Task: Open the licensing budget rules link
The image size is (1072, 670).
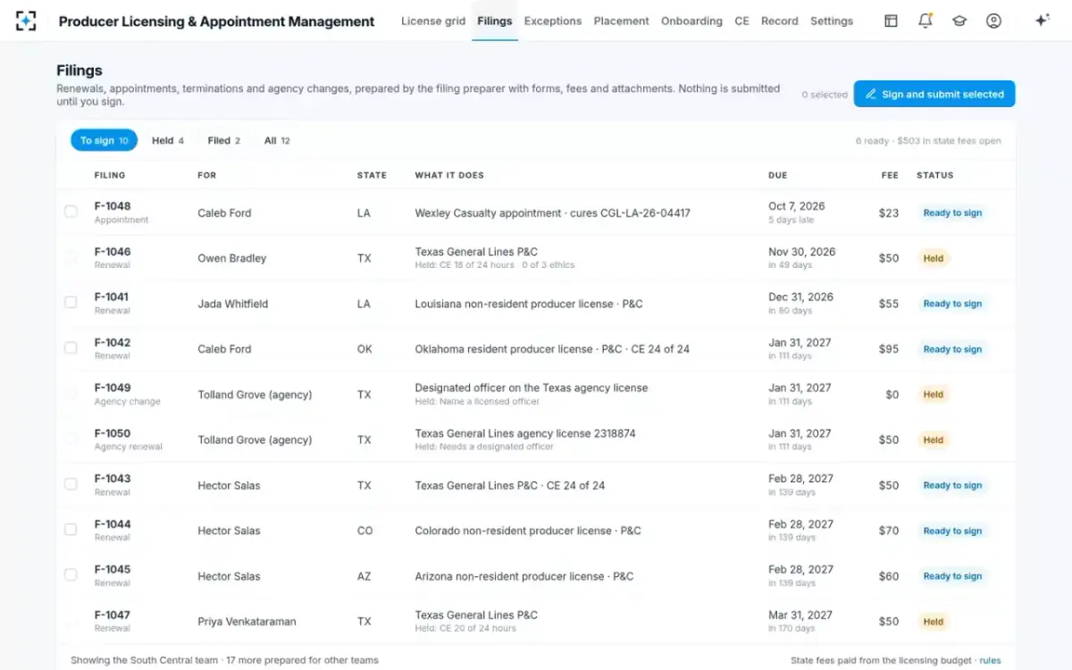Action: point(990,660)
